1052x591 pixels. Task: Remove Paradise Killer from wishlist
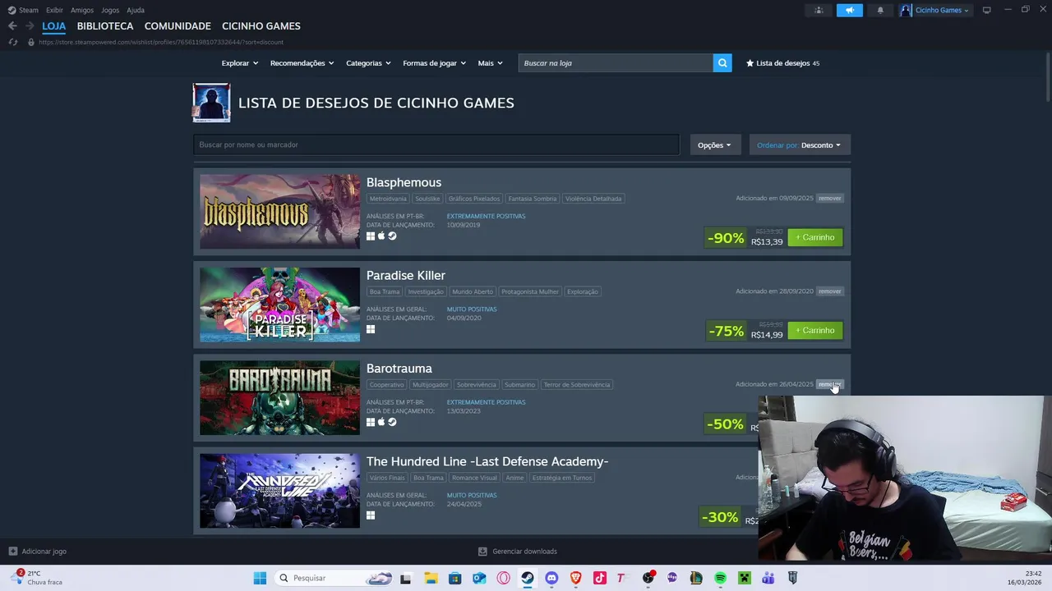(x=830, y=291)
